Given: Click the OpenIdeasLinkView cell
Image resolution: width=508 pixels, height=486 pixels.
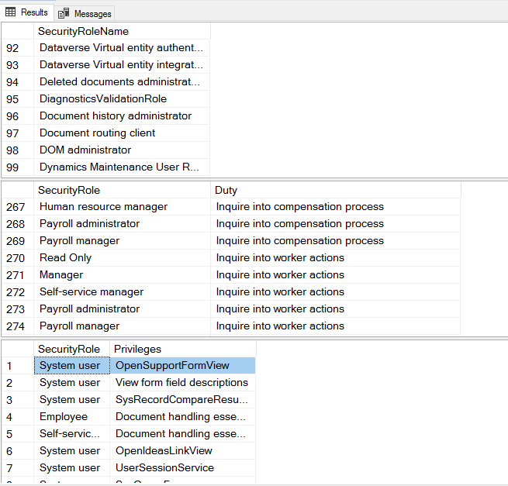Looking at the screenshot, I should (182, 450).
